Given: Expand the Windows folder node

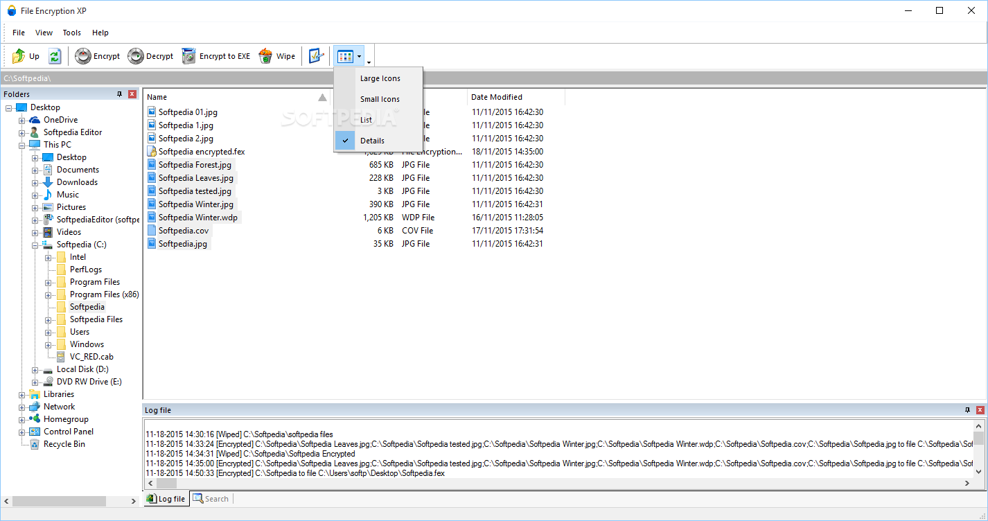Looking at the screenshot, I should point(48,345).
